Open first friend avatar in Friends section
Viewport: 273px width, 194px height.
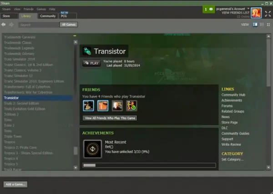click(88, 106)
